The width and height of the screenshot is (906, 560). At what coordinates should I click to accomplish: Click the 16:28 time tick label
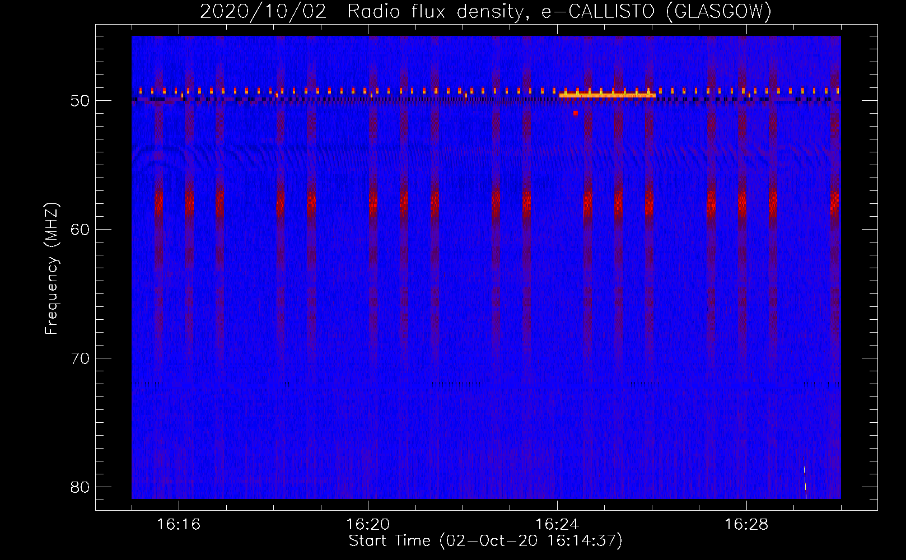pos(746,525)
